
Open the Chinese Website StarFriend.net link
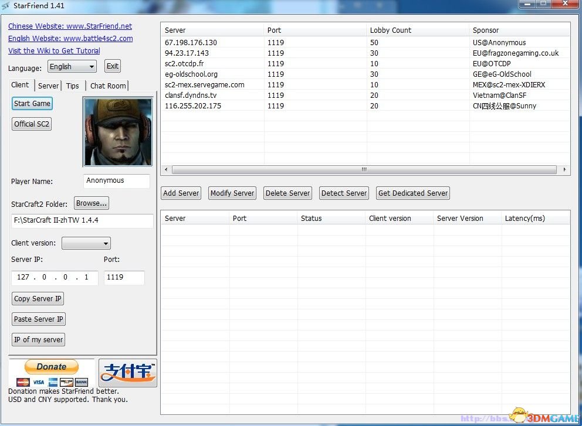coord(70,26)
